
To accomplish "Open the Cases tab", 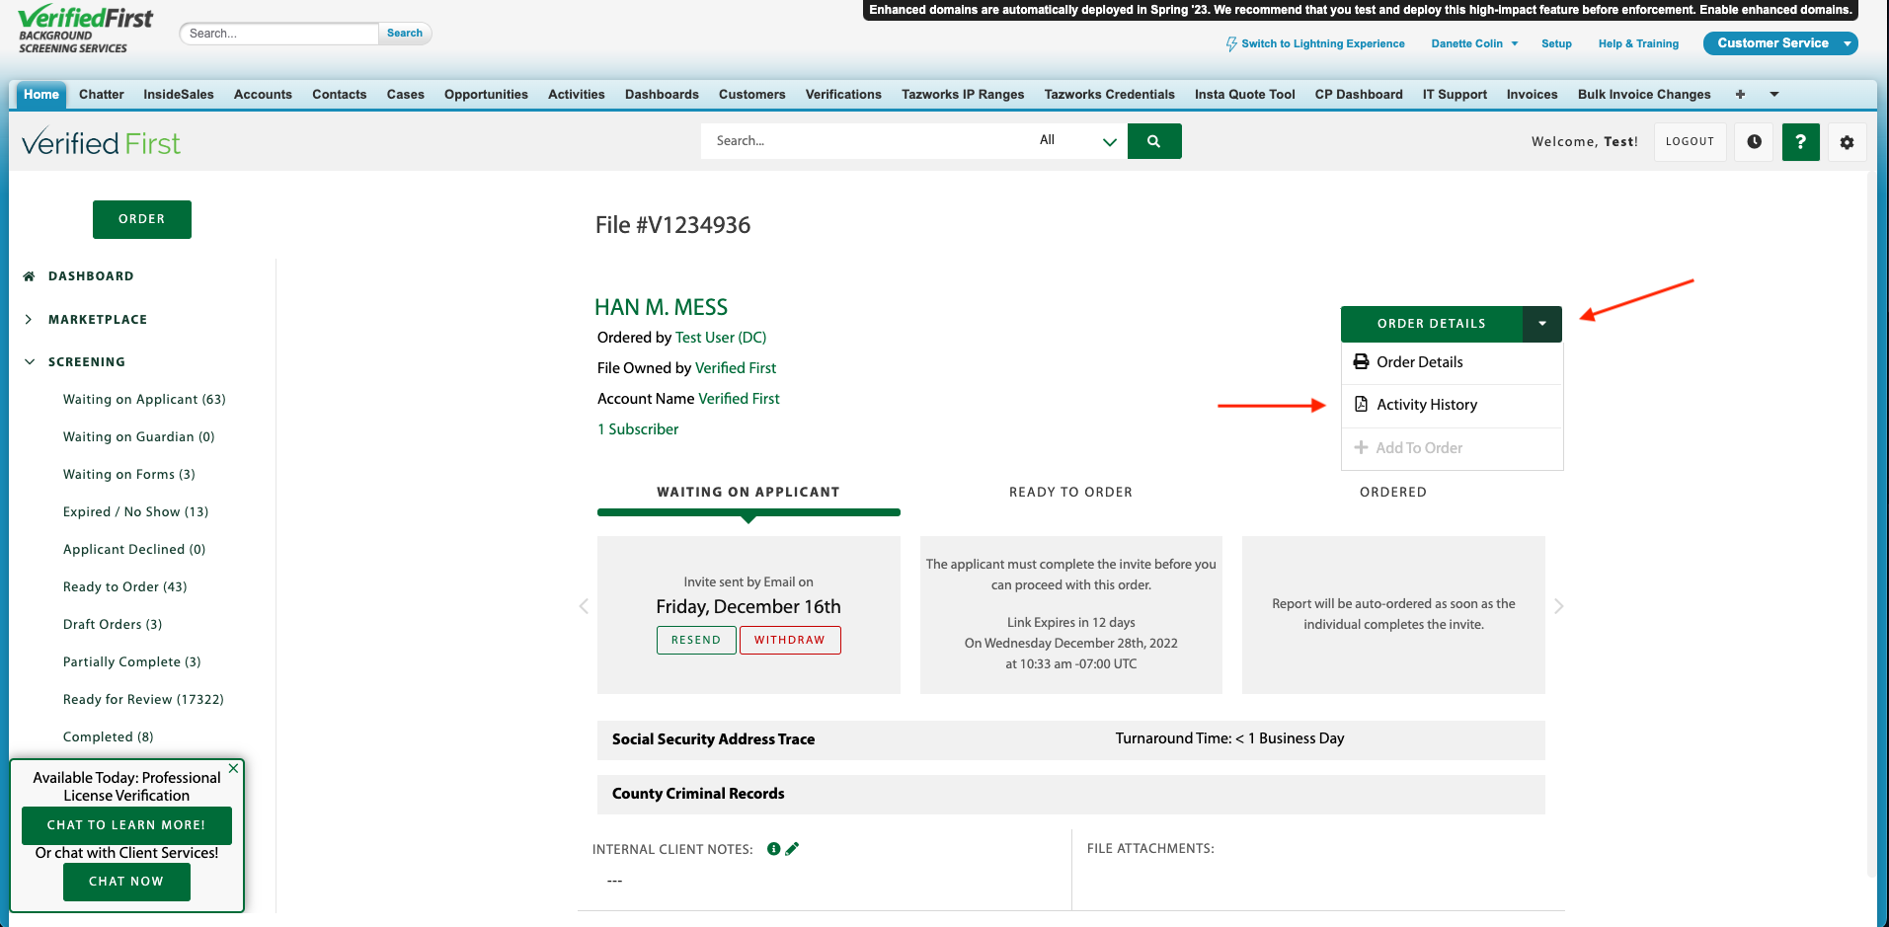I will click(x=406, y=95).
